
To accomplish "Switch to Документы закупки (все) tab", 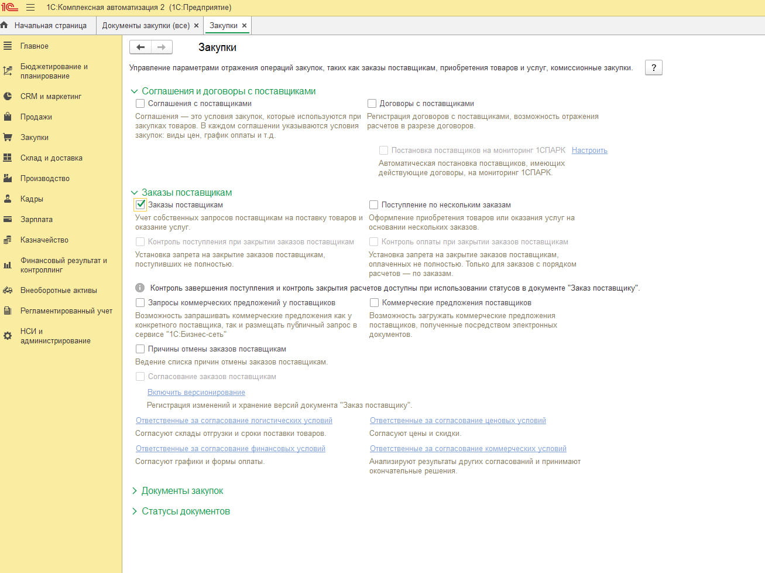I will pos(146,26).
